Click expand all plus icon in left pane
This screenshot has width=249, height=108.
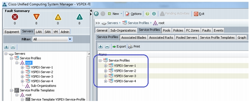6,47
